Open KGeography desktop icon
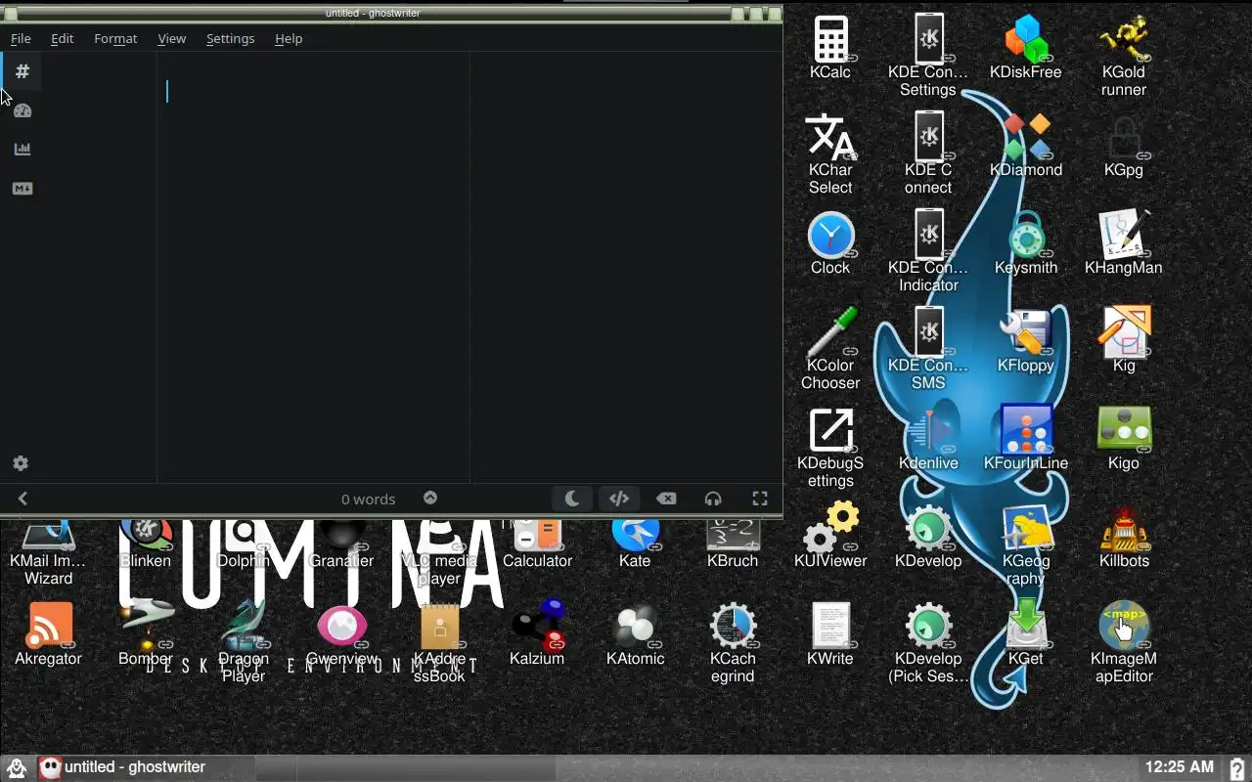Viewport: 1252px width, 782px height. tap(1026, 544)
